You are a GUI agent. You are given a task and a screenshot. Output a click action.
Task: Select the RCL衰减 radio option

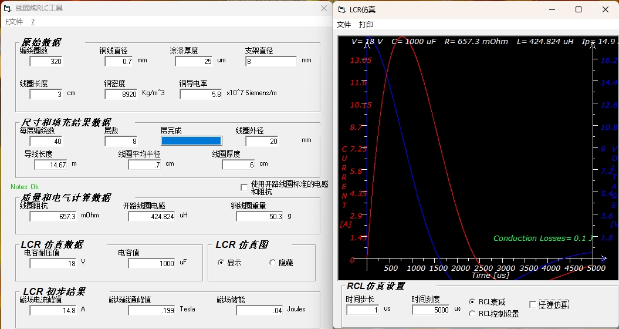pos(472,302)
